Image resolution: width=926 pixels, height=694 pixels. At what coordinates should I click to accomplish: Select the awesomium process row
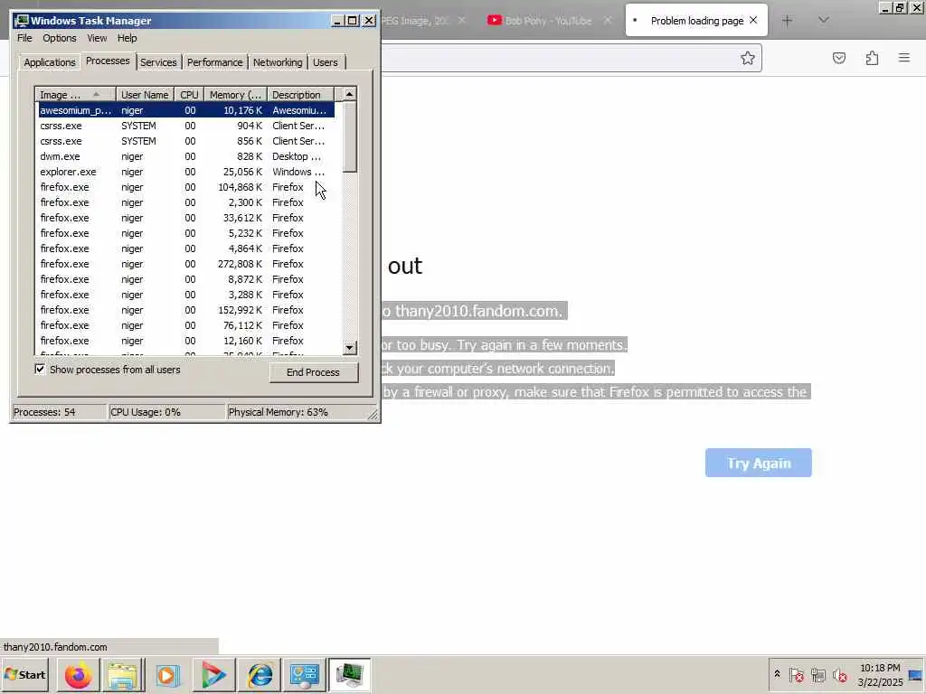pyautogui.click(x=184, y=110)
